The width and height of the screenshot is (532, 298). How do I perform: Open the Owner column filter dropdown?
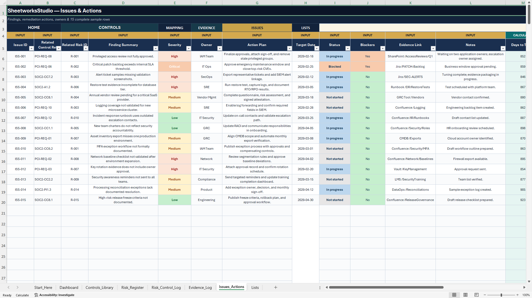pyautogui.click(x=220, y=49)
